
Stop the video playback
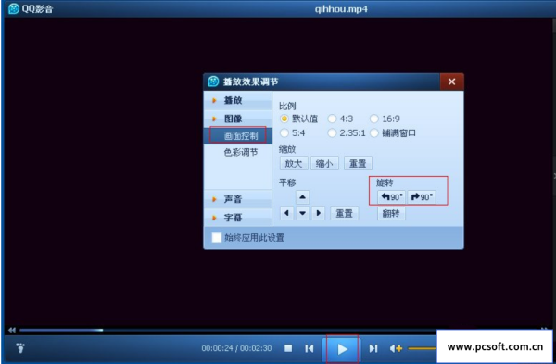[x=288, y=348]
